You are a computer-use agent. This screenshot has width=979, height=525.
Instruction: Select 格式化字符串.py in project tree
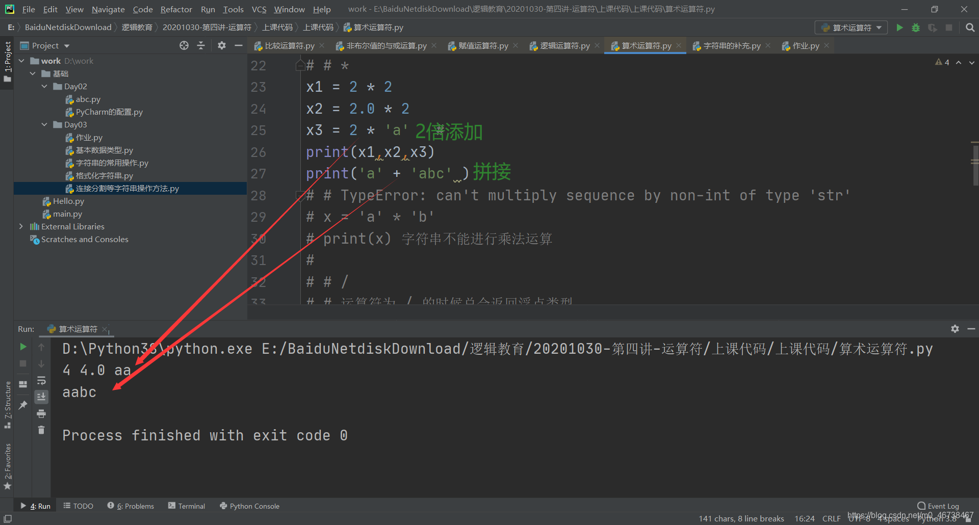pos(104,175)
